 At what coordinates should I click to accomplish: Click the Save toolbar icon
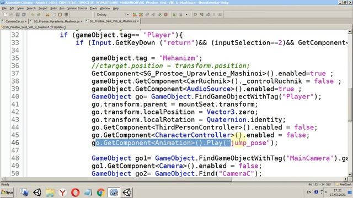[x=17, y=15]
